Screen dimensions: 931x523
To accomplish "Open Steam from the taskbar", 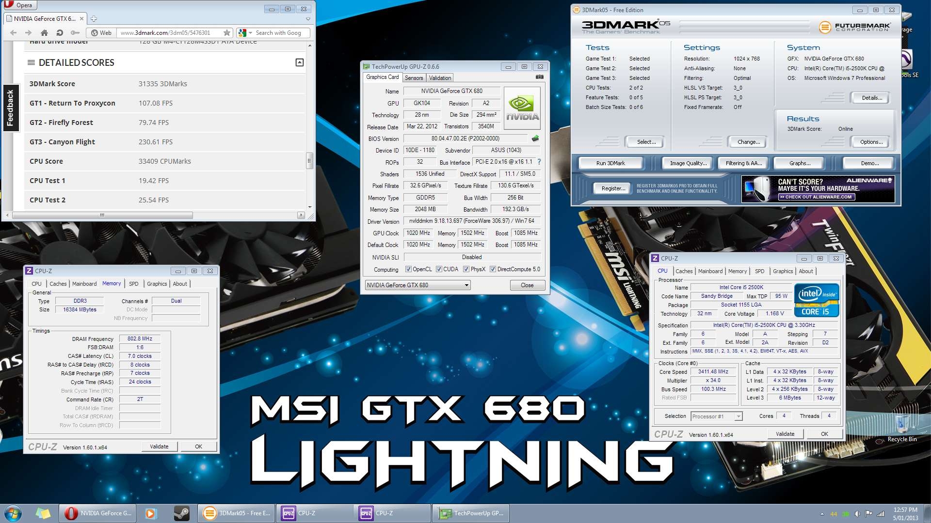I will (182, 513).
